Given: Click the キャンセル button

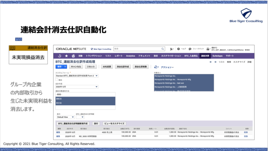Looking at the screenshot, I should pos(76,67).
